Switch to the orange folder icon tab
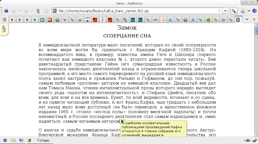 50,20
